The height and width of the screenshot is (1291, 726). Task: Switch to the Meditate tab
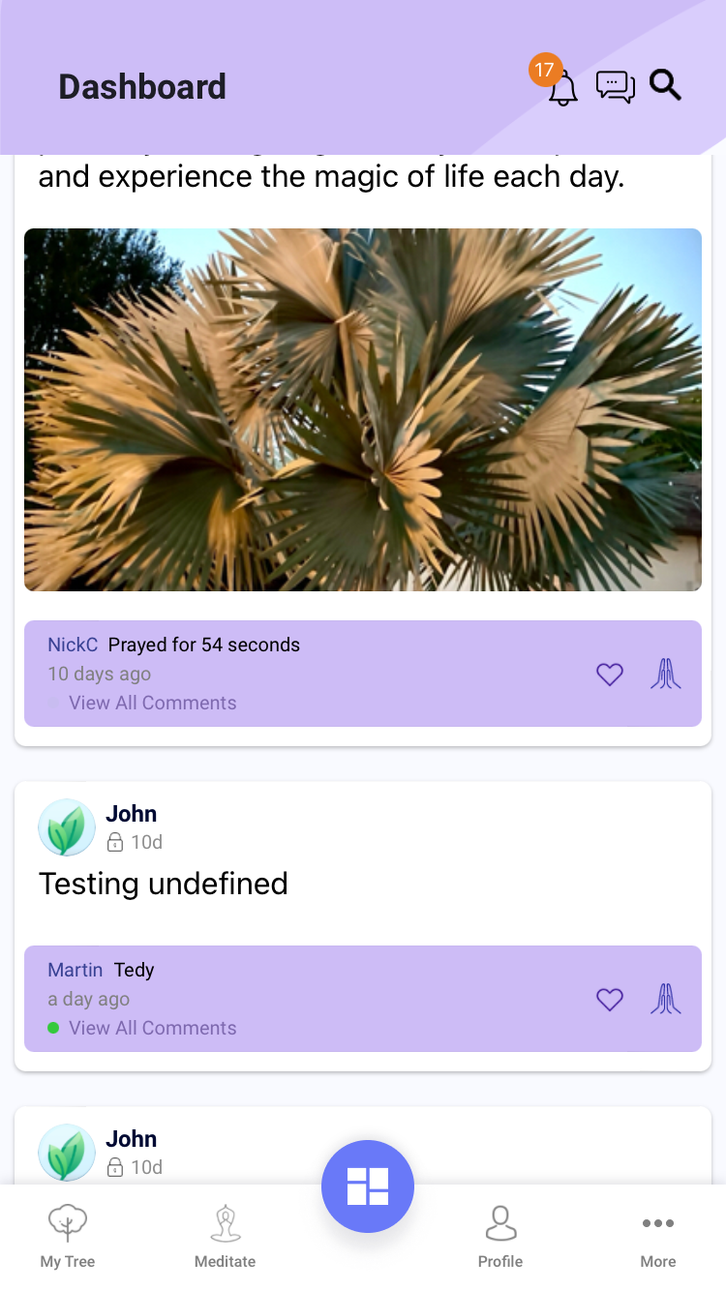[x=225, y=1237]
